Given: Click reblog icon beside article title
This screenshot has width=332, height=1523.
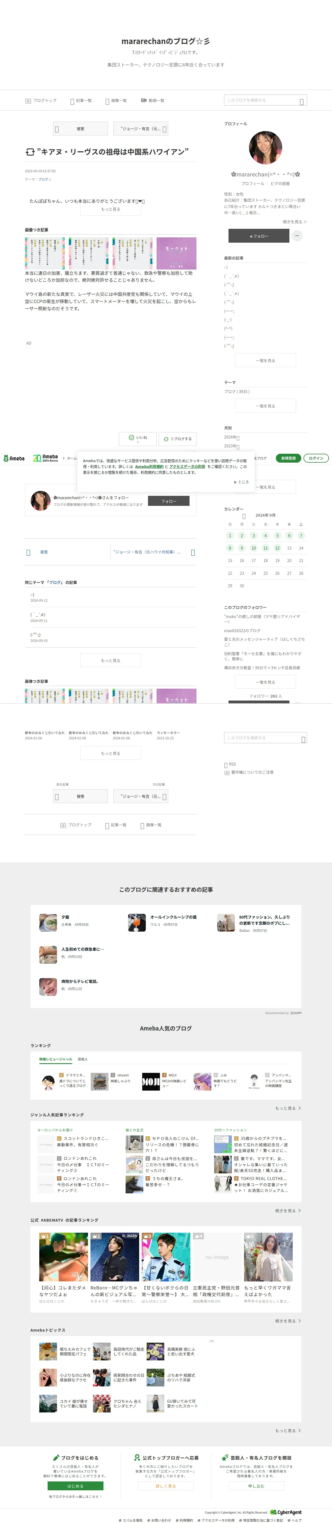Looking at the screenshot, I should pos(30,152).
